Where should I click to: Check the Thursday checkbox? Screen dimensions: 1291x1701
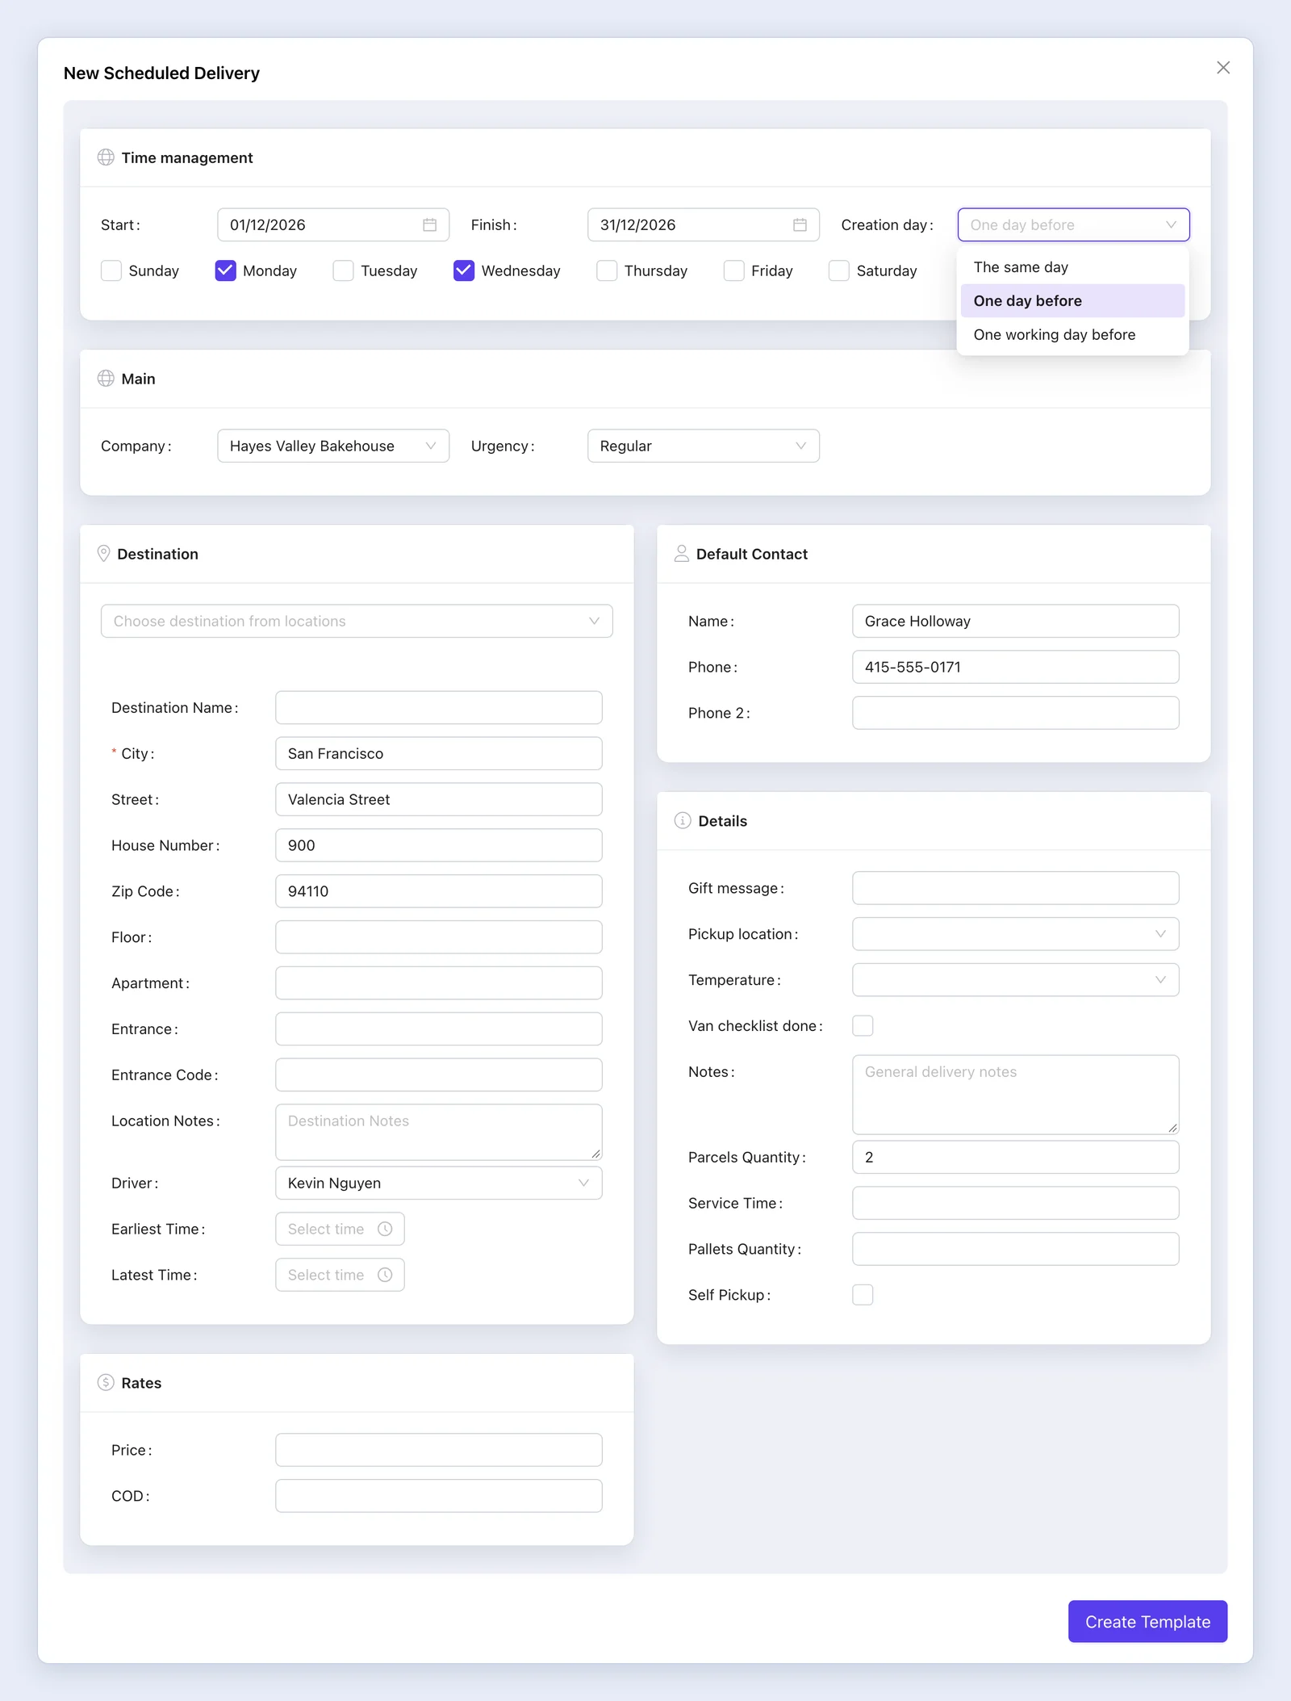[x=607, y=270]
